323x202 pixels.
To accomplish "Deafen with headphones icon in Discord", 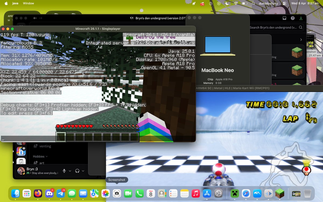I will click(78, 171).
